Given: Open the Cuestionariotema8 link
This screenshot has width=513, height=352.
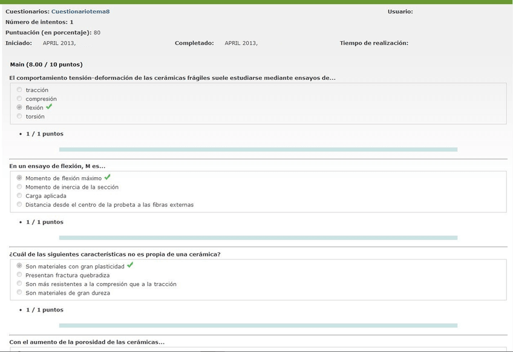Looking at the screenshot, I should coord(80,11).
